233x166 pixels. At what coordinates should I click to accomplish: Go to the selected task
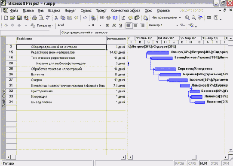point(200,18)
